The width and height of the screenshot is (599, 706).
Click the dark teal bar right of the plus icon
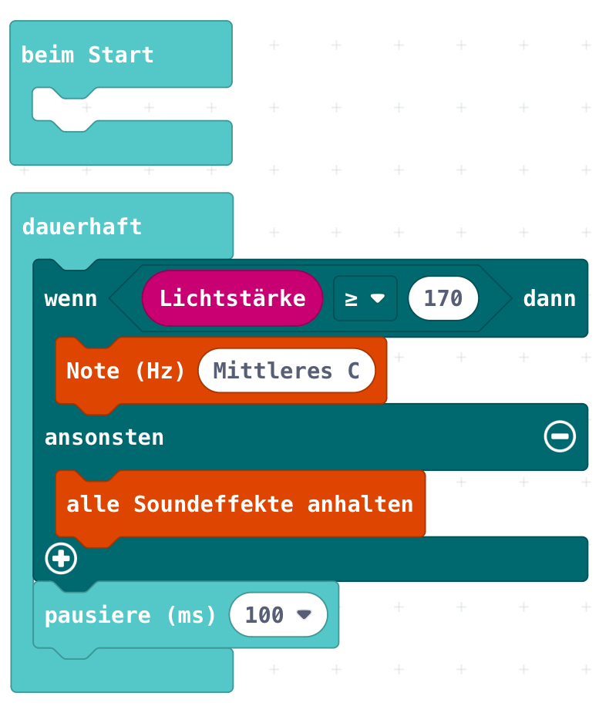(x=331, y=559)
